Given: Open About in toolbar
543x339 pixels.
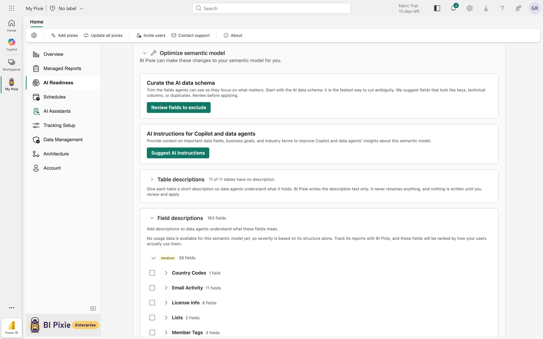Looking at the screenshot, I should 233,35.
